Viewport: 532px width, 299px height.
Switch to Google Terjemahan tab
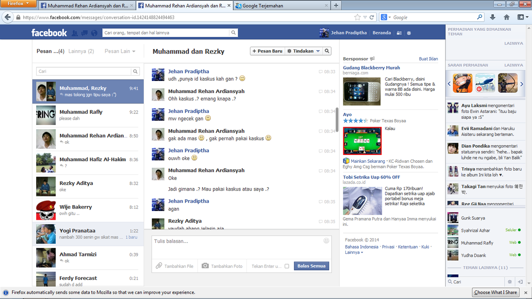click(282, 6)
